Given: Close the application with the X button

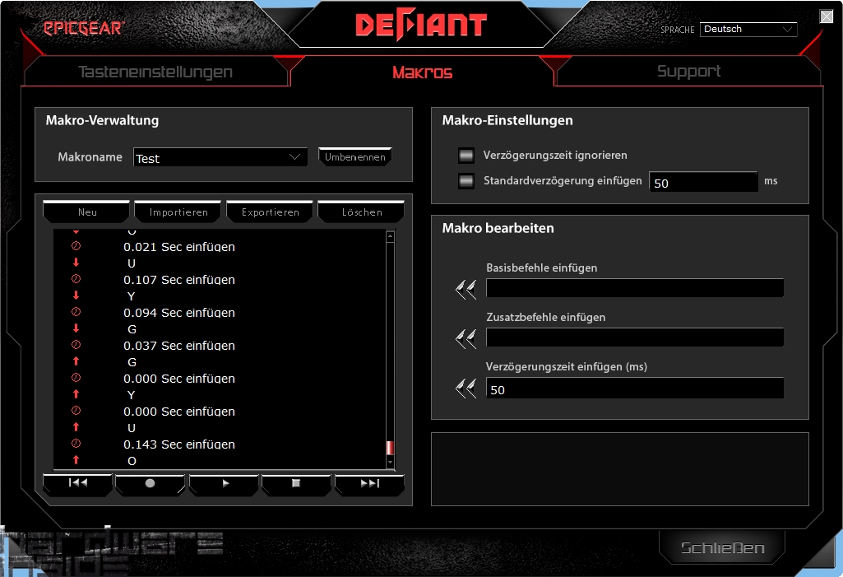Looking at the screenshot, I should 827,16.
